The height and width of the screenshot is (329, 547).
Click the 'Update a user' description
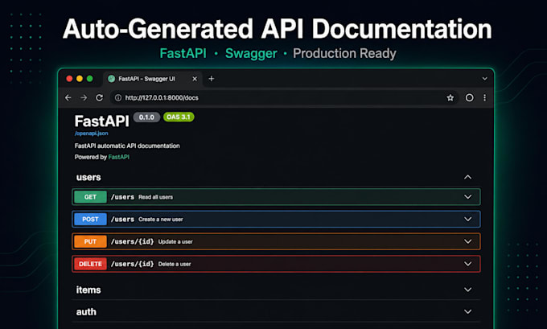[x=175, y=242]
